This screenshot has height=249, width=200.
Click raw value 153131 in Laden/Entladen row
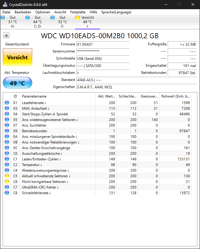tap(184, 159)
